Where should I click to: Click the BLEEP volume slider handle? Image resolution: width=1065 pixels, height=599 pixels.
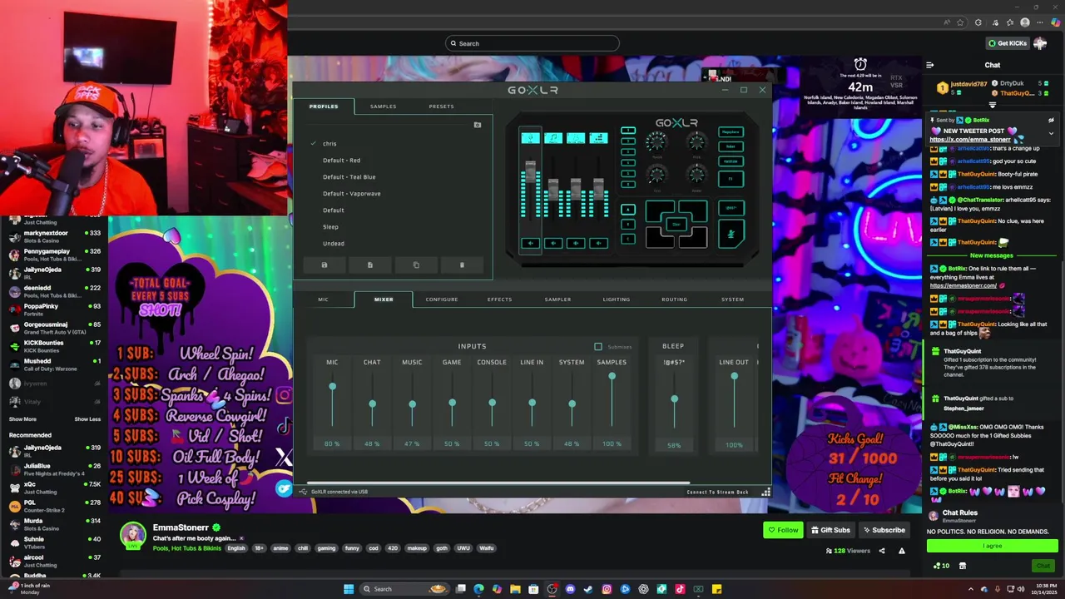pos(674,399)
